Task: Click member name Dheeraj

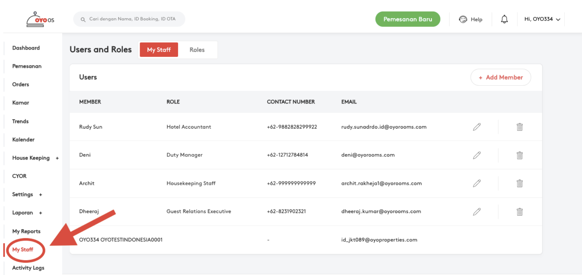Action: tap(89, 211)
